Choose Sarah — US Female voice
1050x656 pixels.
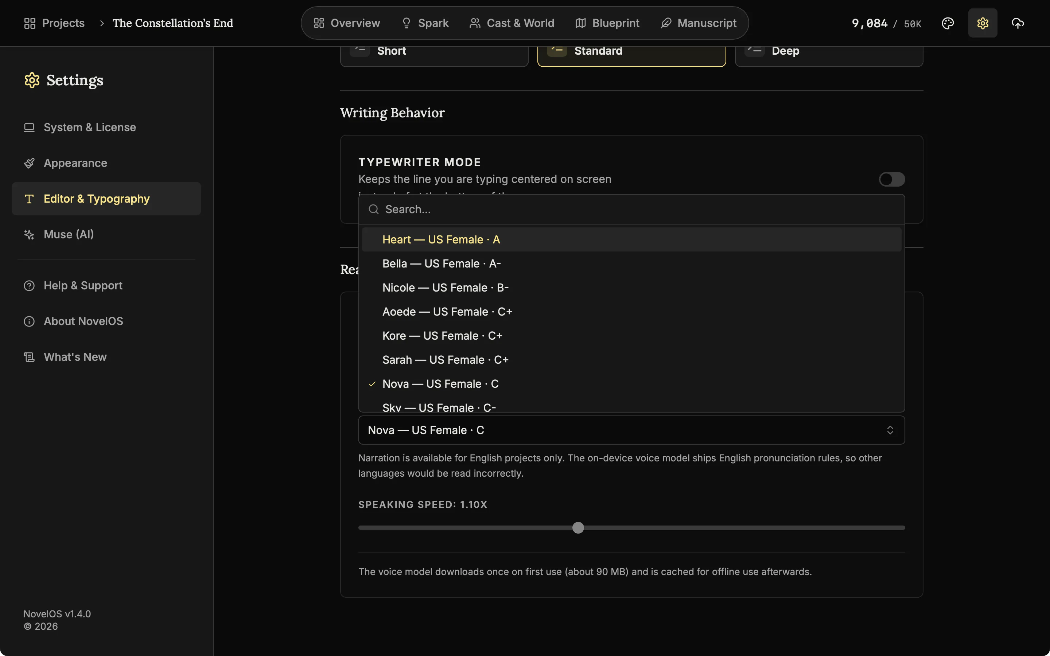pos(631,360)
